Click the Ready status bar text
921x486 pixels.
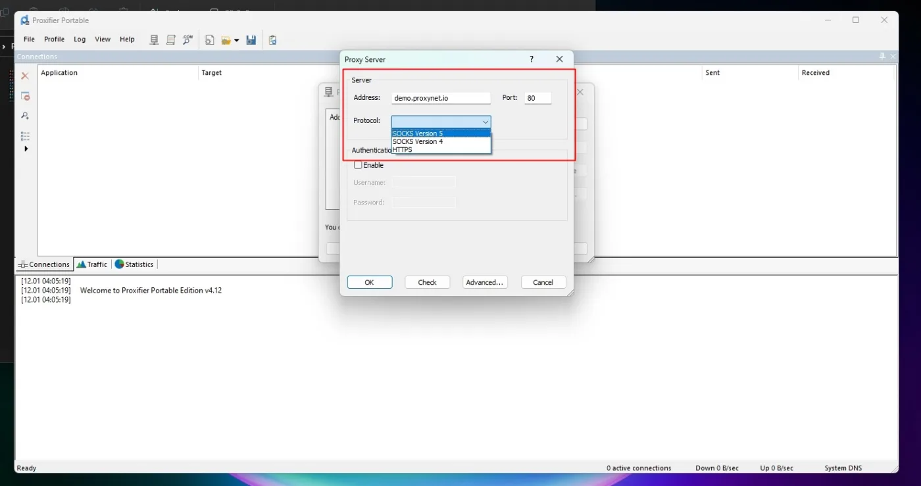tap(27, 468)
